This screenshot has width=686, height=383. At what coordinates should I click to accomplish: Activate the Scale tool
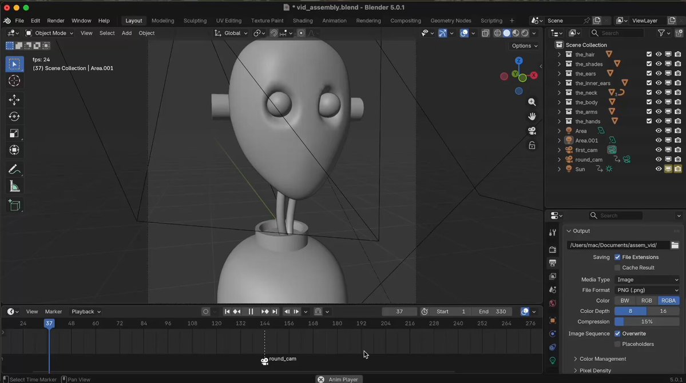point(14,133)
